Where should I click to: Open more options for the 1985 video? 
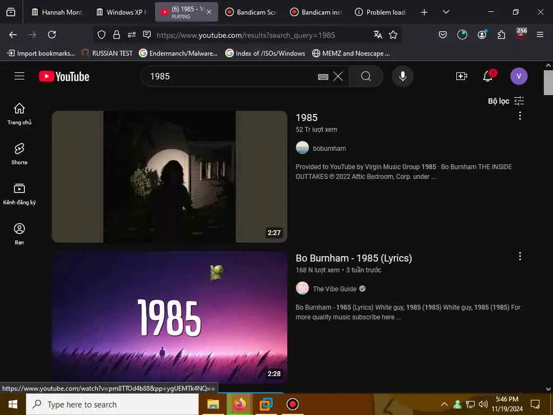pos(520,116)
